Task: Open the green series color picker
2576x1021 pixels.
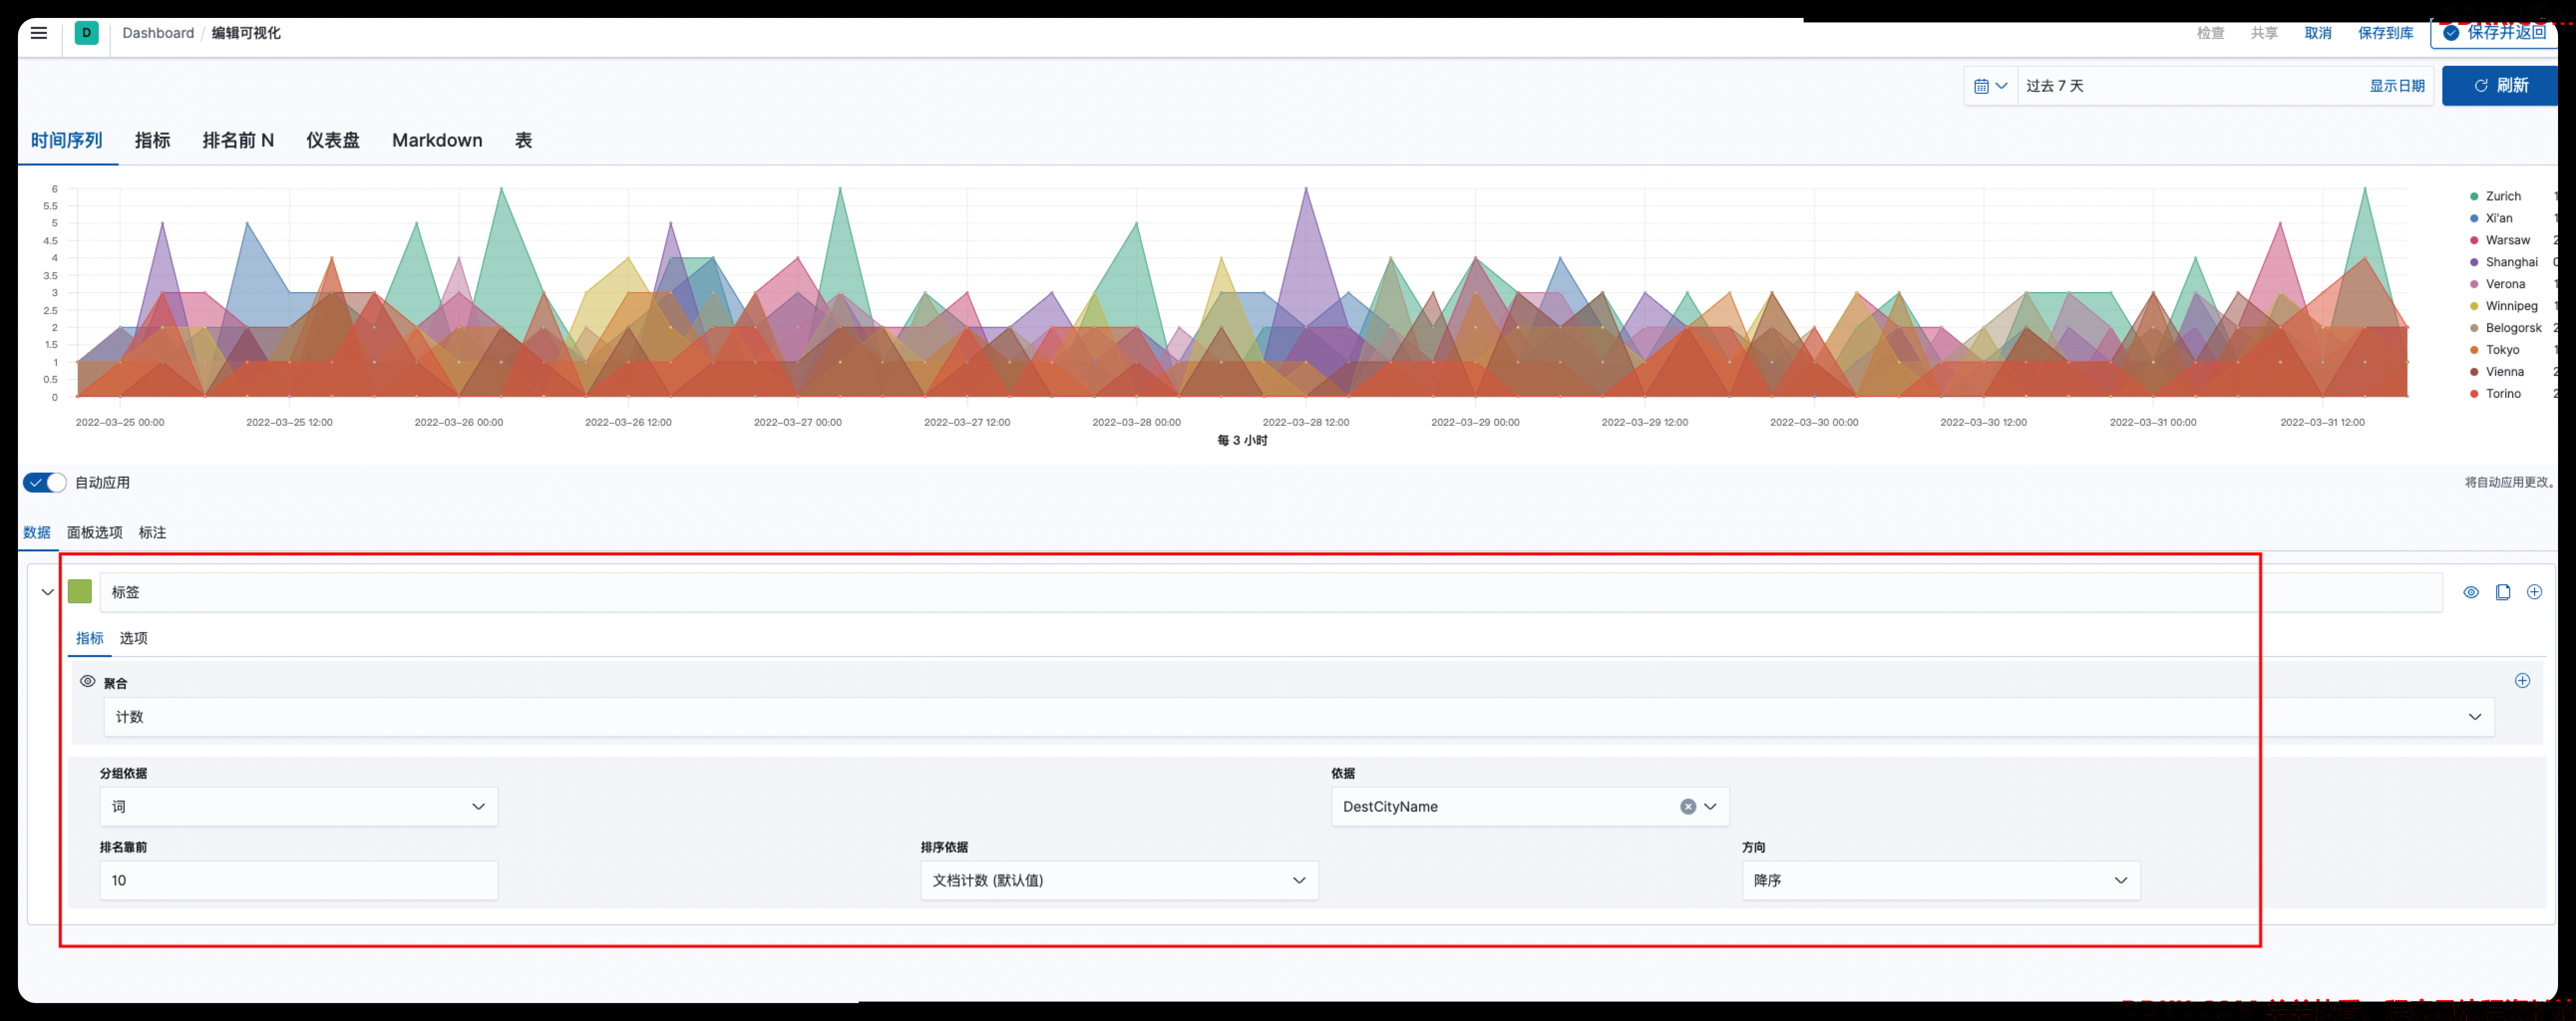Action: tap(80, 592)
